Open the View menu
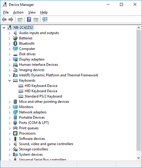This screenshot has height=168, width=142. (x=32, y=12)
